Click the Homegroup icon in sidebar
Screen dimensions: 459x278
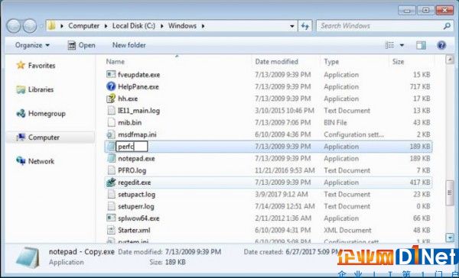pyautogui.click(x=21, y=114)
